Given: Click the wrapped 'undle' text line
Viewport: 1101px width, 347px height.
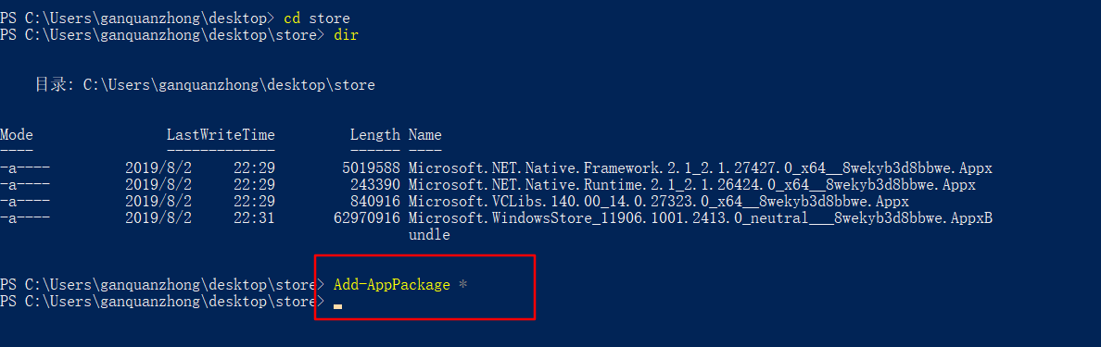Looking at the screenshot, I should (429, 236).
